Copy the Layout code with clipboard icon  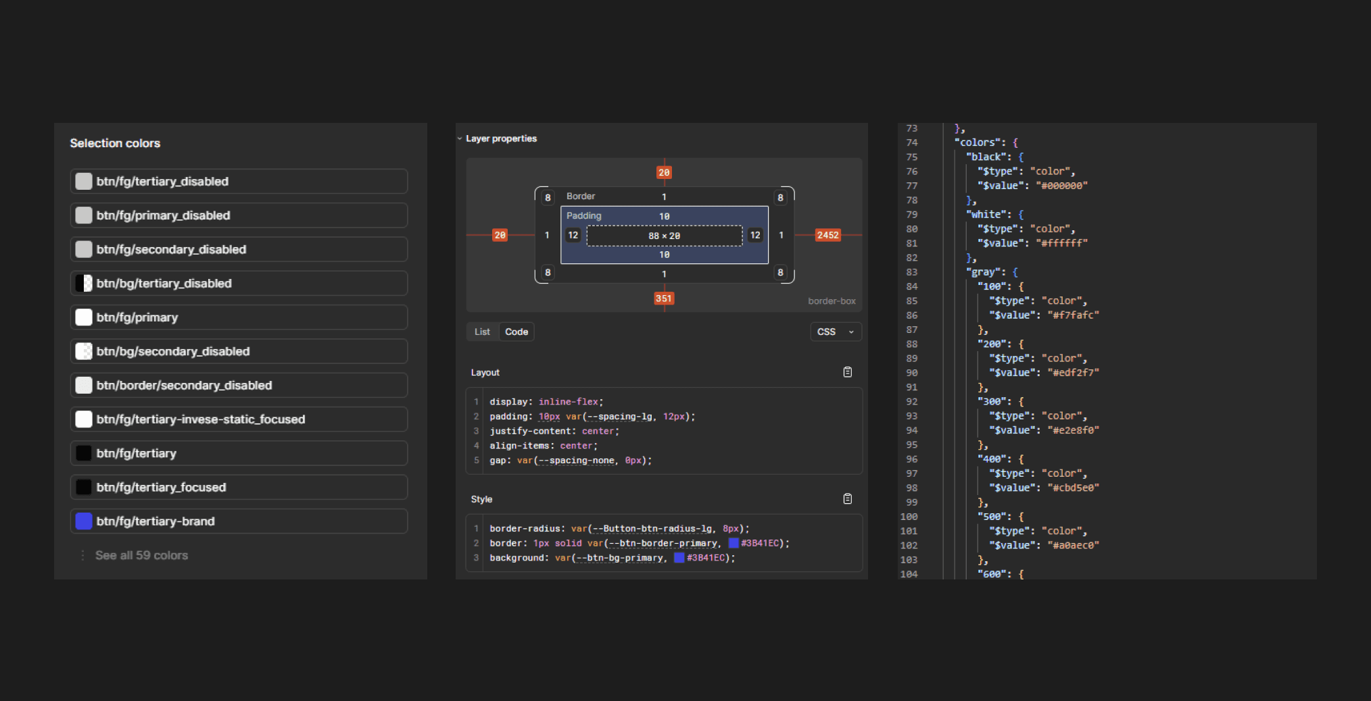point(847,372)
